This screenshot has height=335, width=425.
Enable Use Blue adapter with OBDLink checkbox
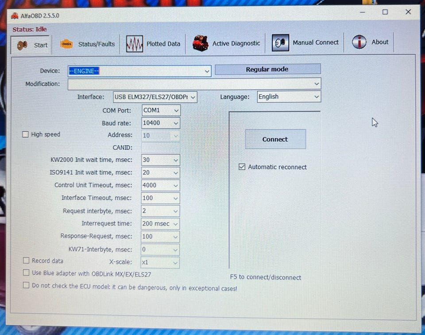[x=26, y=273]
